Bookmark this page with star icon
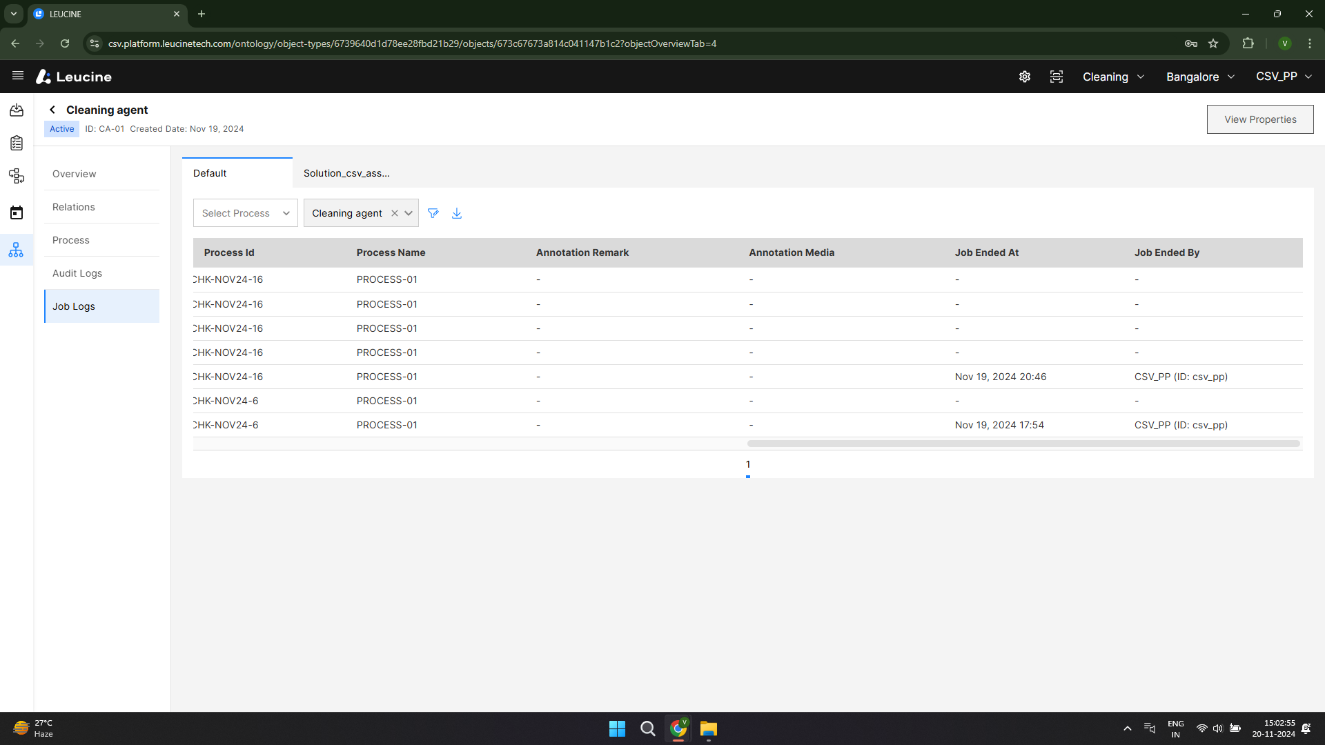The height and width of the screenshot is (745, 1325). 1213,43
